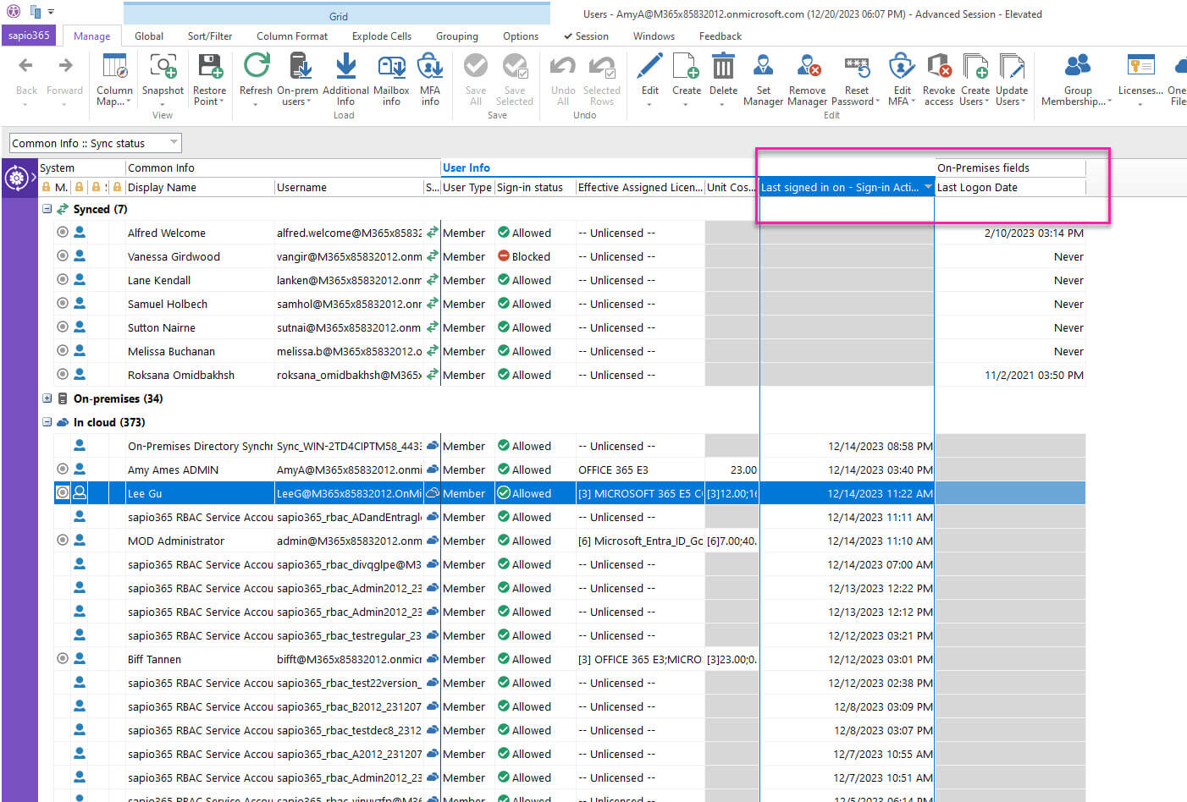Switch to the Options tab
This screenshot has height=802, width=1187.
click(521, 36)
